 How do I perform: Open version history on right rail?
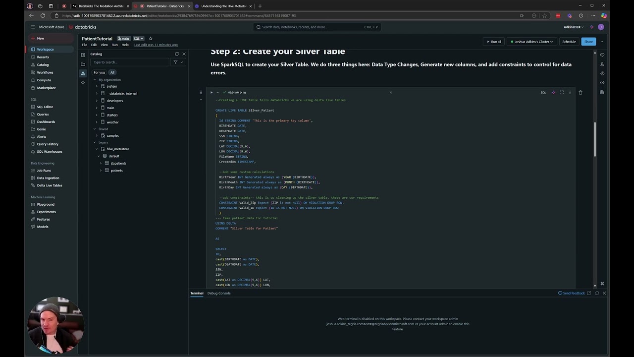(x=602, y=73)
